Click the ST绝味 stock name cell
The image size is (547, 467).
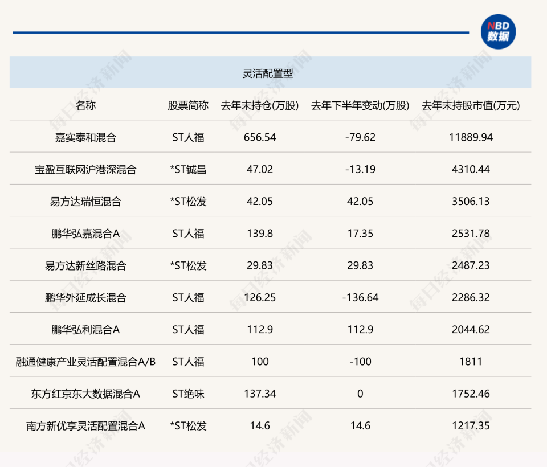[x=188, y=394]
